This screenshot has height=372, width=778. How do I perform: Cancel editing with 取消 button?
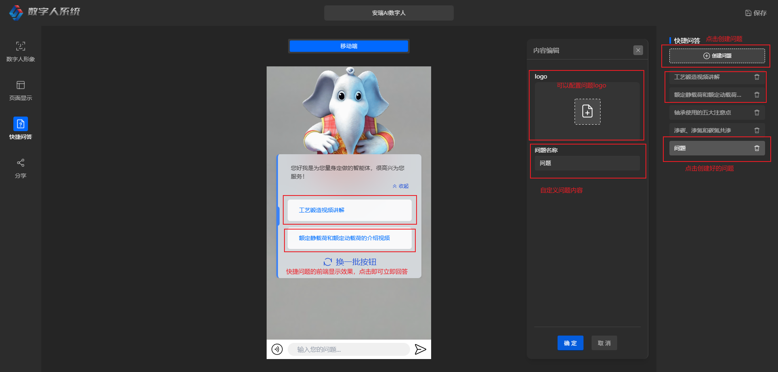click(x=604, y=343)
